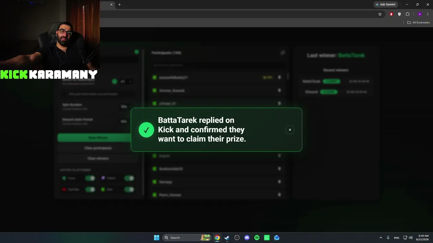Close the Chrome window

(427, 4)
